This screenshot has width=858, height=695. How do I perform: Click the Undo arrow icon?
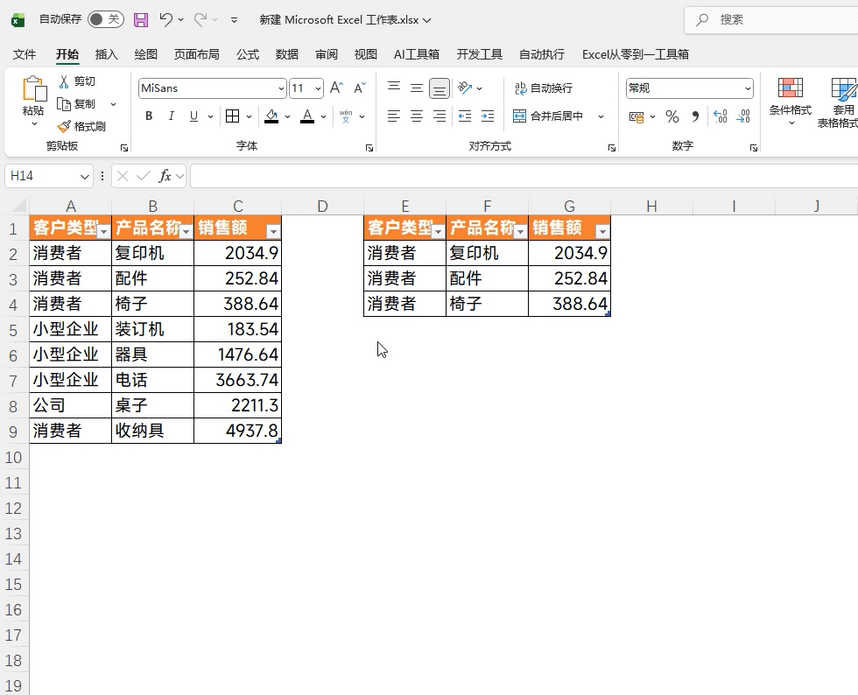click(165, 20)
